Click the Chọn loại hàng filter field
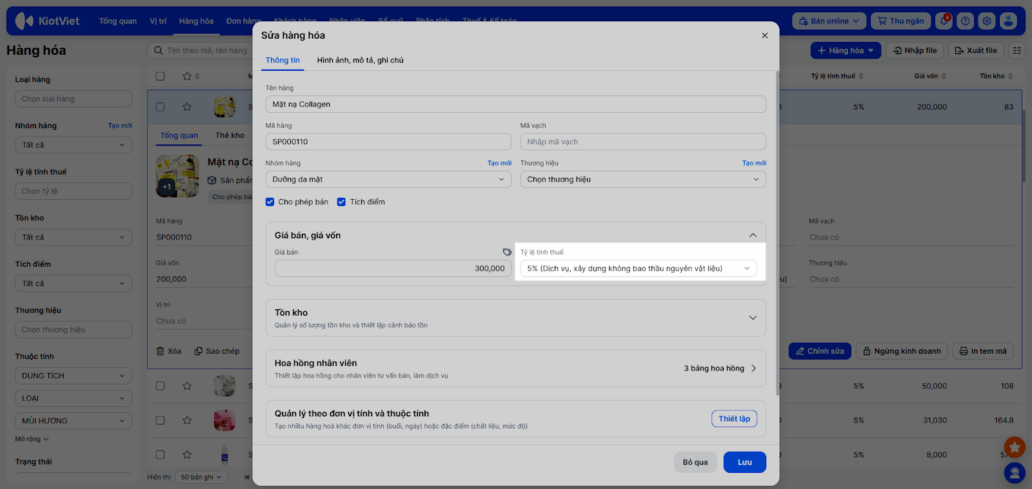The height and width of the screenshot is (489, 1032). coord(74,99)
